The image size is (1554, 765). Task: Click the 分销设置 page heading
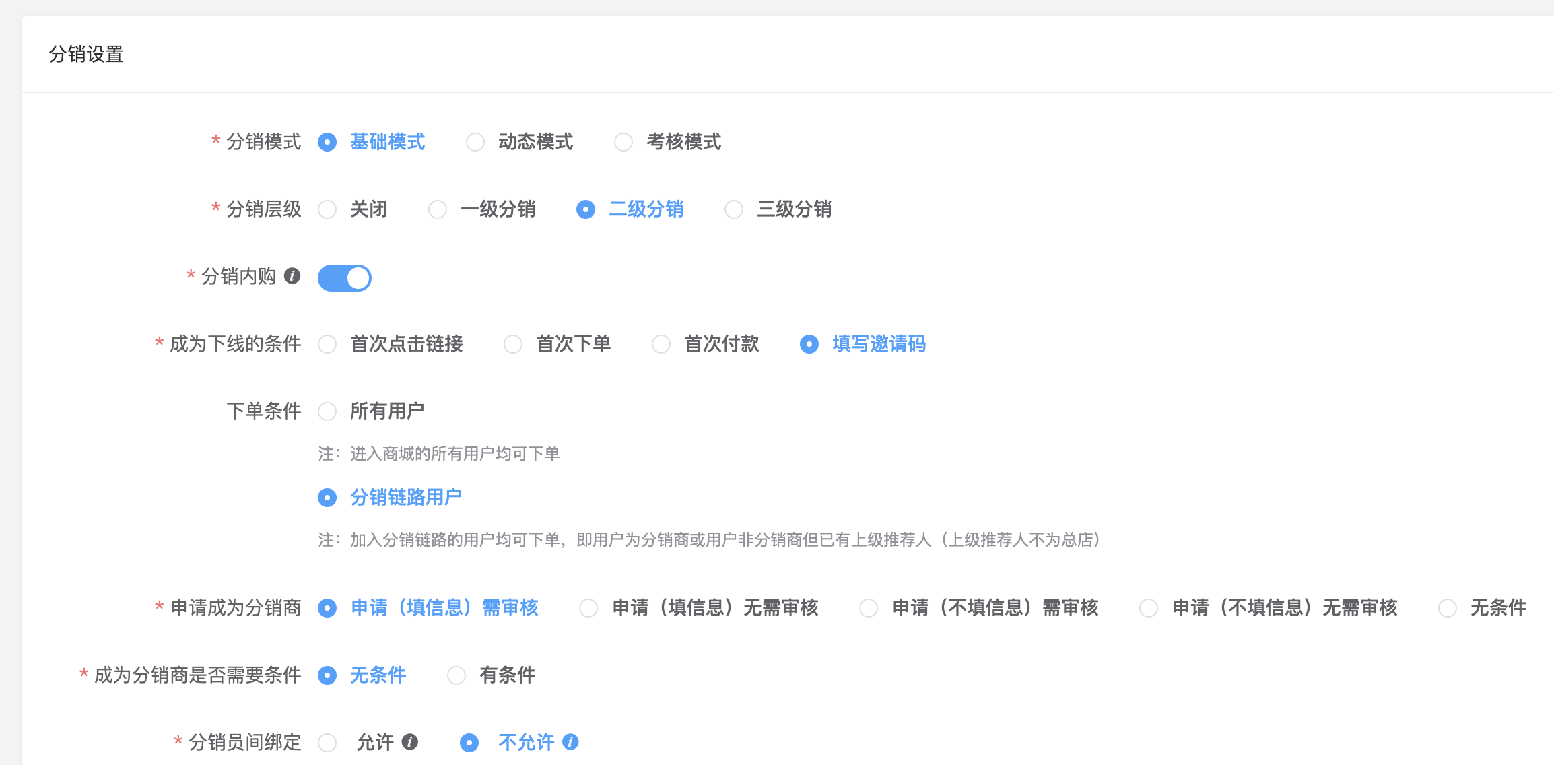coord(86,54)
